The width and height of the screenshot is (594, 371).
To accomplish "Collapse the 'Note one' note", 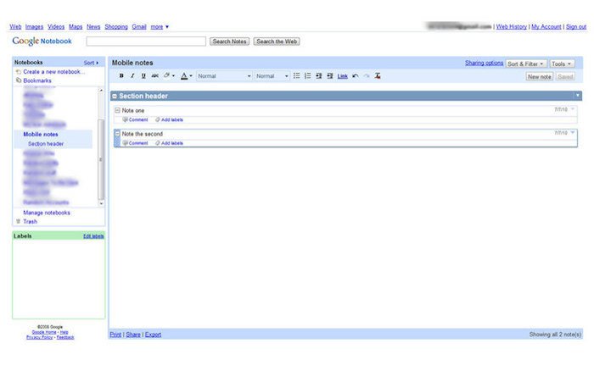I will (117, 110).
